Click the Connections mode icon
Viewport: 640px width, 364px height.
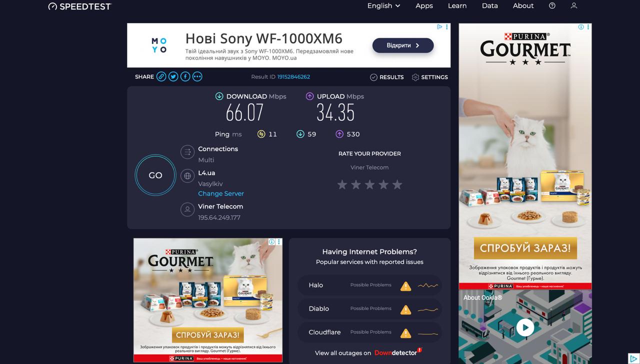click(x=187, y=152)
